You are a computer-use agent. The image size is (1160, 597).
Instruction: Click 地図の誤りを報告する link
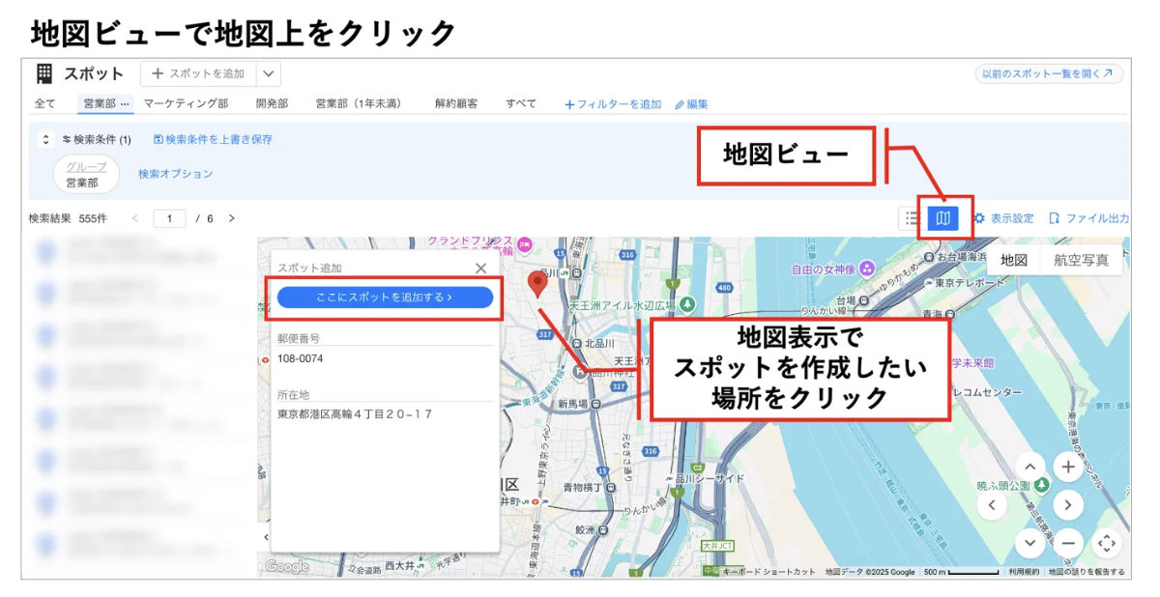pos(1087,572)
